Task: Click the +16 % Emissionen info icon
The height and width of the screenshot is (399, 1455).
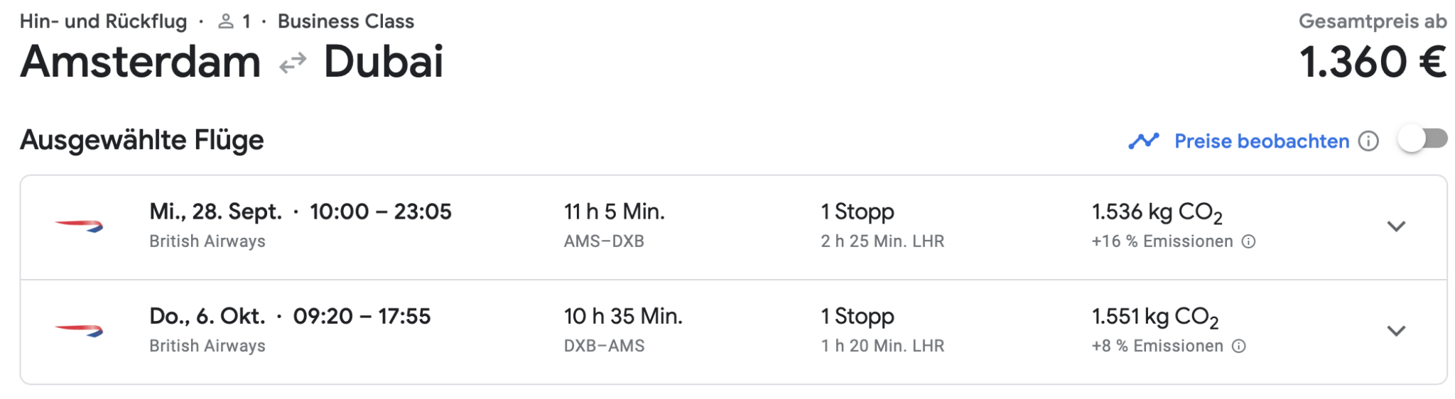Action: (1248, 241)
